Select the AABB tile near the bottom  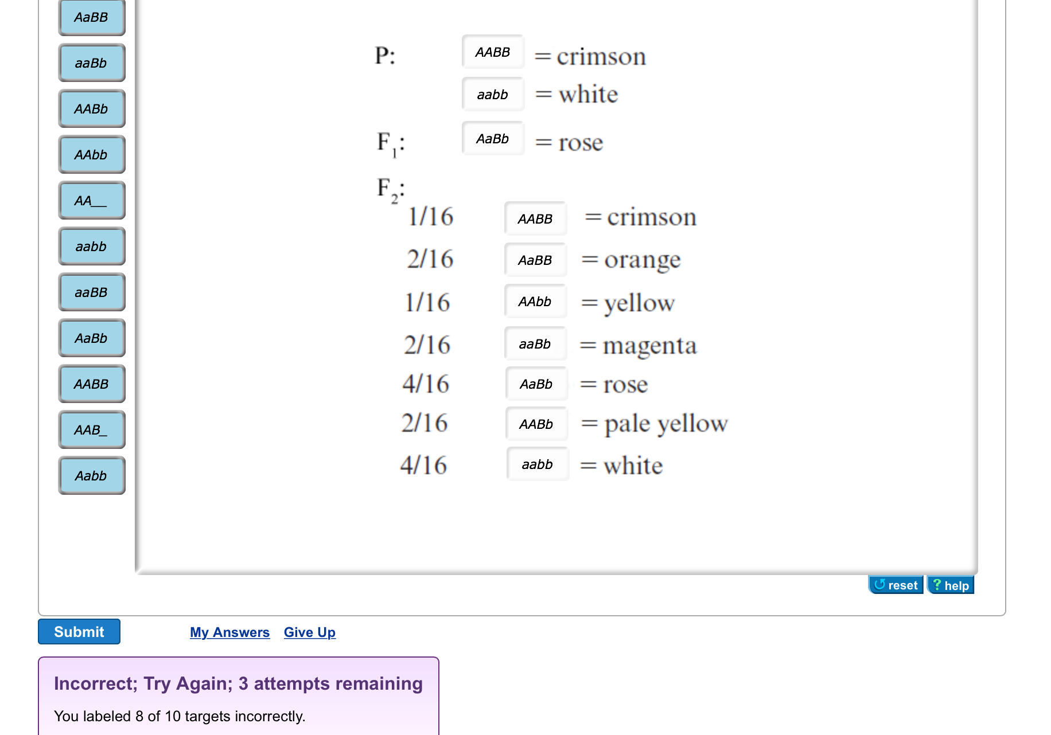[x=91, y=384]
